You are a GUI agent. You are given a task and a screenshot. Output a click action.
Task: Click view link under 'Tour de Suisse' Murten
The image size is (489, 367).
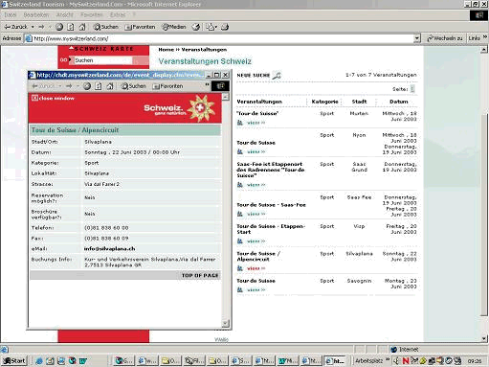[x=256, y=123]
